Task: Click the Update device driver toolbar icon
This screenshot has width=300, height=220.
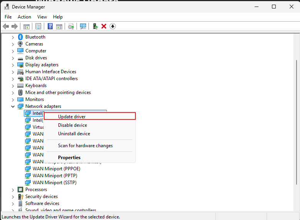Action: pos(71,26)
